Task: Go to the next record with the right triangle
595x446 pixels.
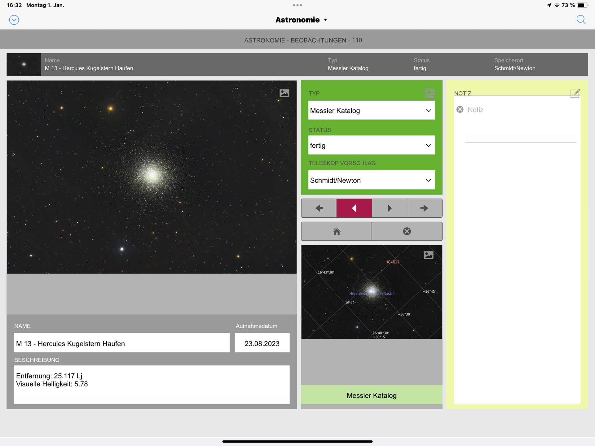Action: pos(390,208)
